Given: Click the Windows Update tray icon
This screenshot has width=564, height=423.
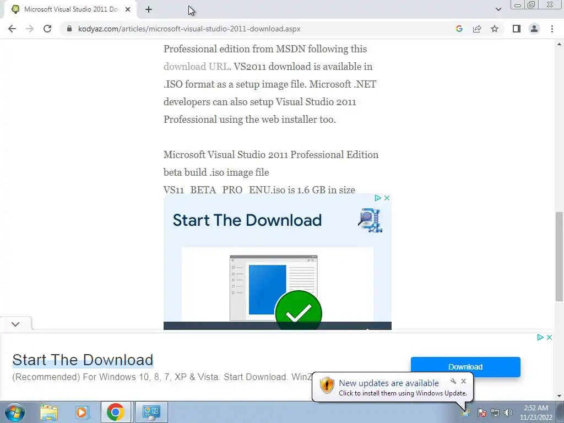Looking at the screenshot, I should [465, 413].
